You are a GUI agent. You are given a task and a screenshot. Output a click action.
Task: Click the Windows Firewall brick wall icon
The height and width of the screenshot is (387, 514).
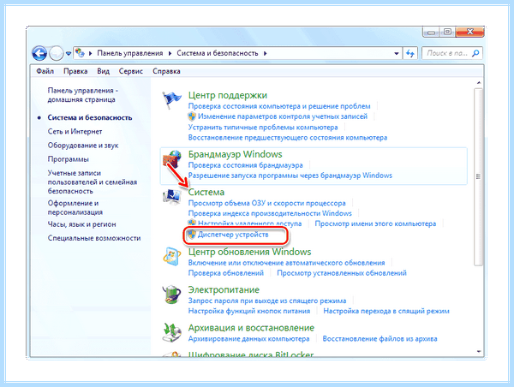pos(172,159)
